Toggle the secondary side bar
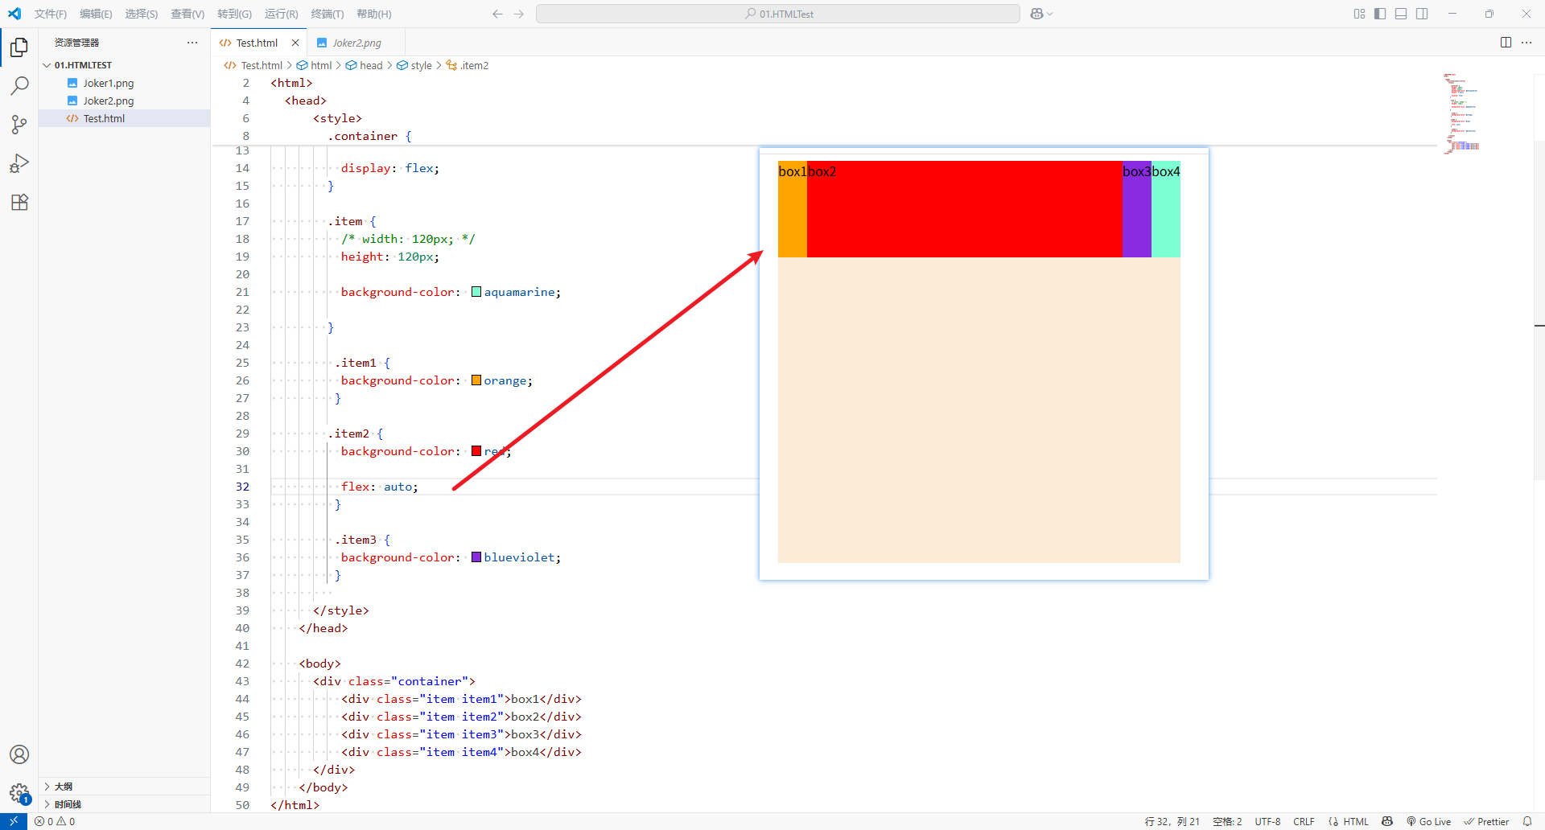The width and height of the screenshot is (1545, 830). pos(1422,14)
